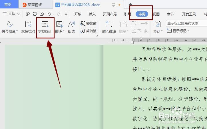Open the 显示标记的最终状态 combo box

186,23
